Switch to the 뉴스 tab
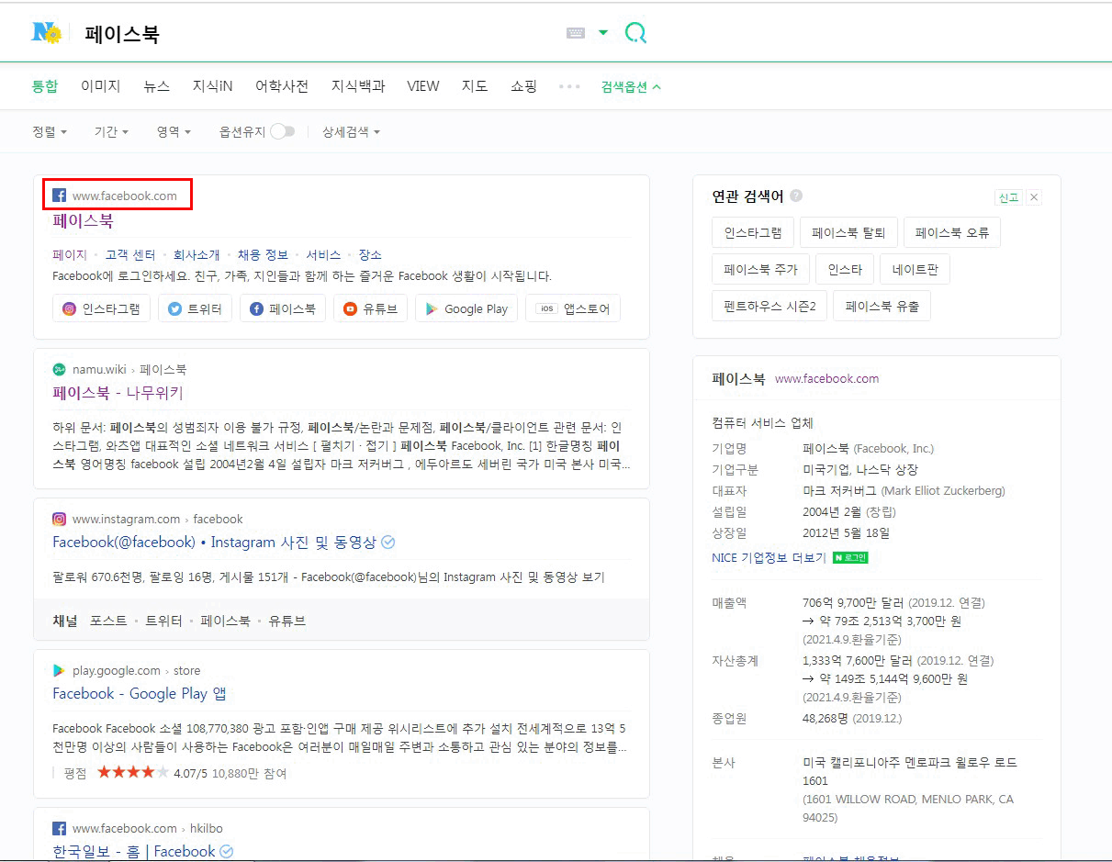This screenshot has width=1112, height=862. [156, 86]
